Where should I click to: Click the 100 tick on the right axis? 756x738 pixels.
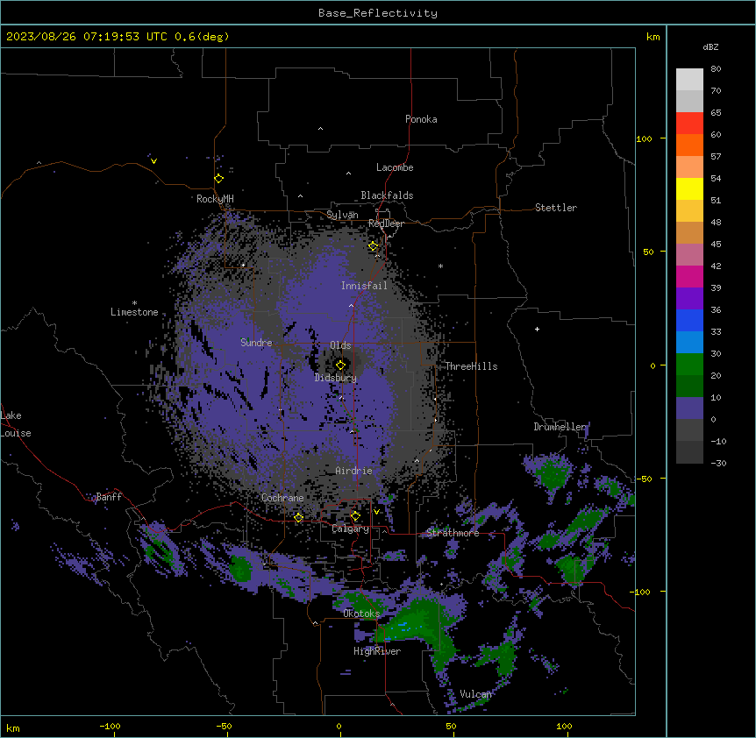coord(644,138)
